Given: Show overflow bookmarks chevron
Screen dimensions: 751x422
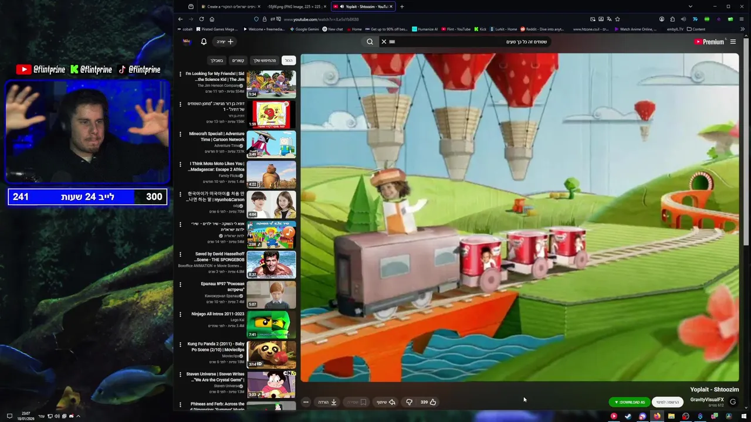Looking at the screenshot, I should 742,29.
